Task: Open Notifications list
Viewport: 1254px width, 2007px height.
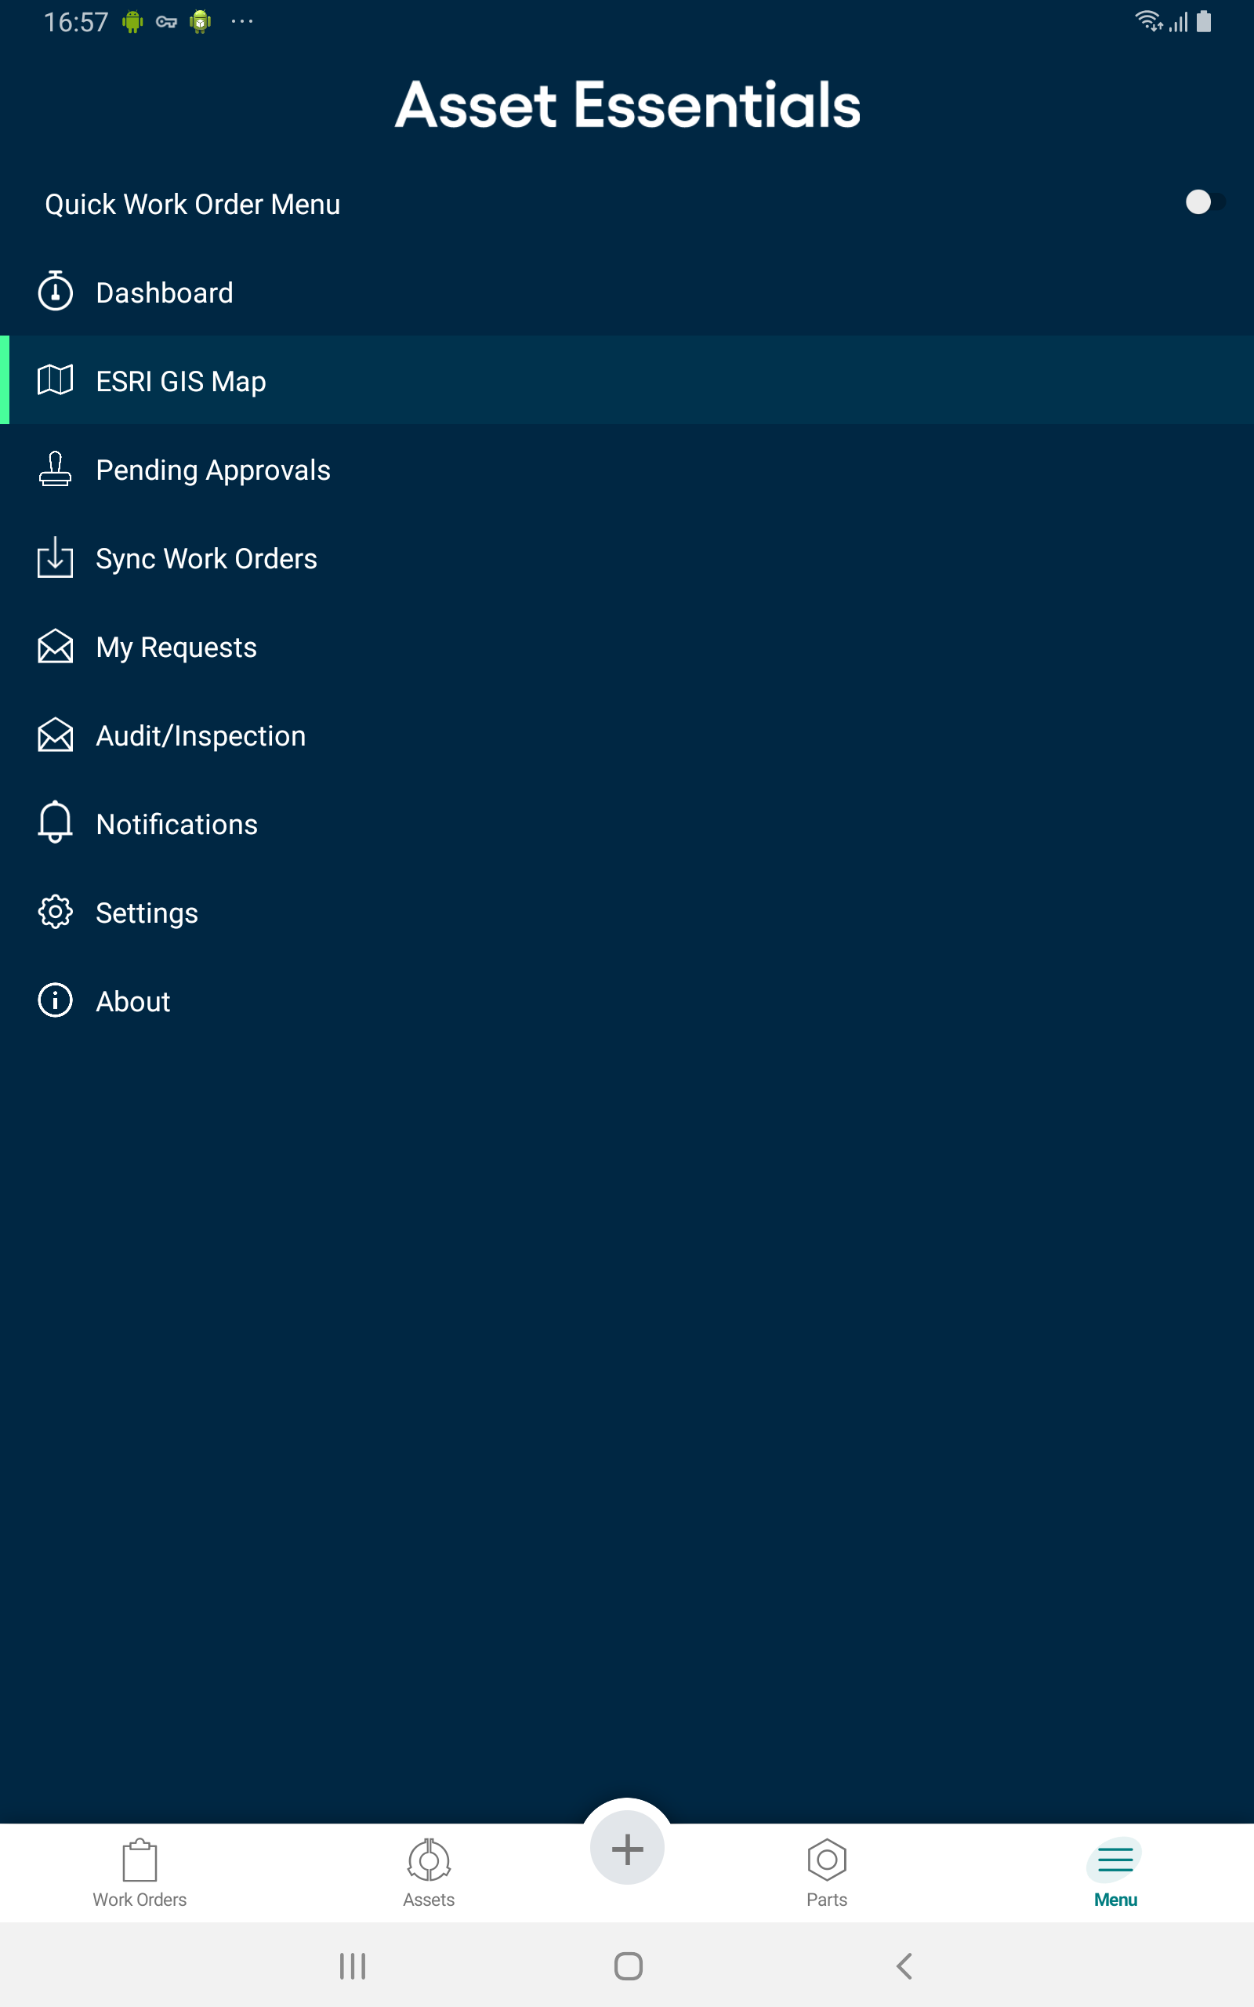Action: (x=627, y=825)
